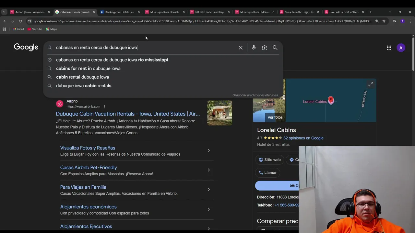The height and width of the screenshot is (233, 415).
Task: Go to Google logo home
Action: 26,47
